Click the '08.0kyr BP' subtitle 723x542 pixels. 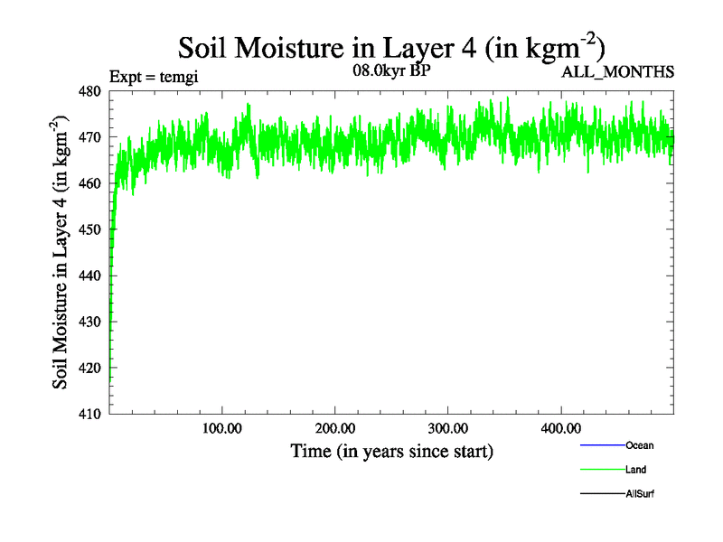click(x=391, y=71)
